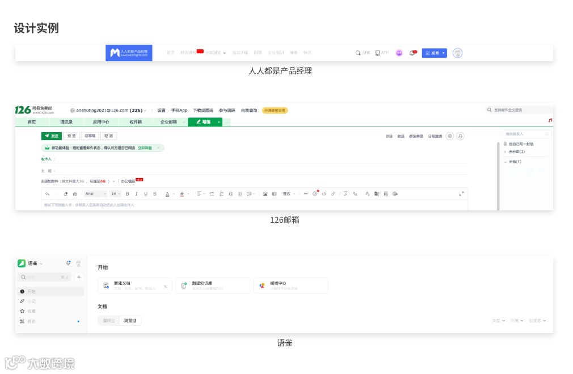Close the 写信 tab
Screen dimensions: 573x374
click(219, 122)
